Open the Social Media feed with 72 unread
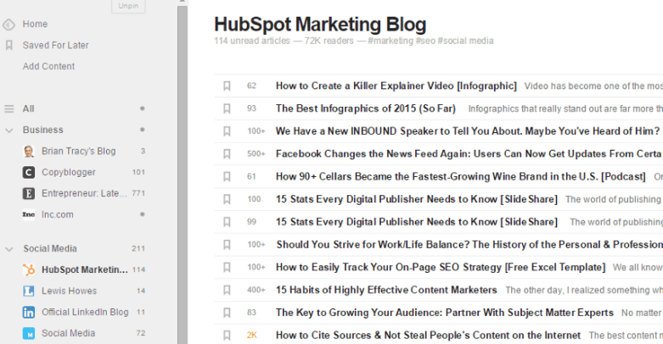This screenshot has width=663, height=344. 69,333
